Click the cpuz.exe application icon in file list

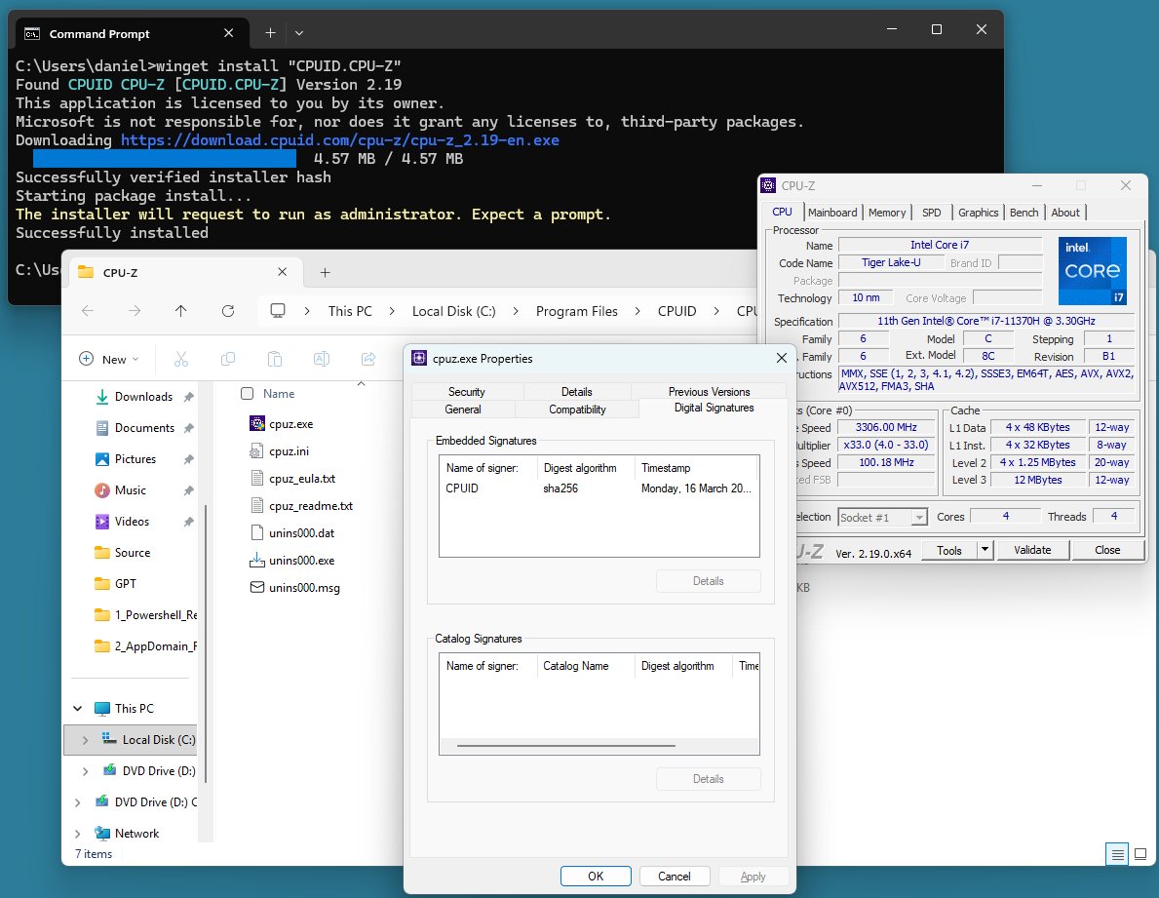pyautogui.click(x=256, y=423)
